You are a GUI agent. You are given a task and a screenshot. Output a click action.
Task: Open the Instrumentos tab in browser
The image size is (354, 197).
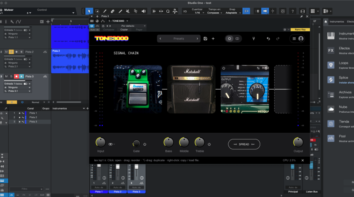click(x=337, y=22)
